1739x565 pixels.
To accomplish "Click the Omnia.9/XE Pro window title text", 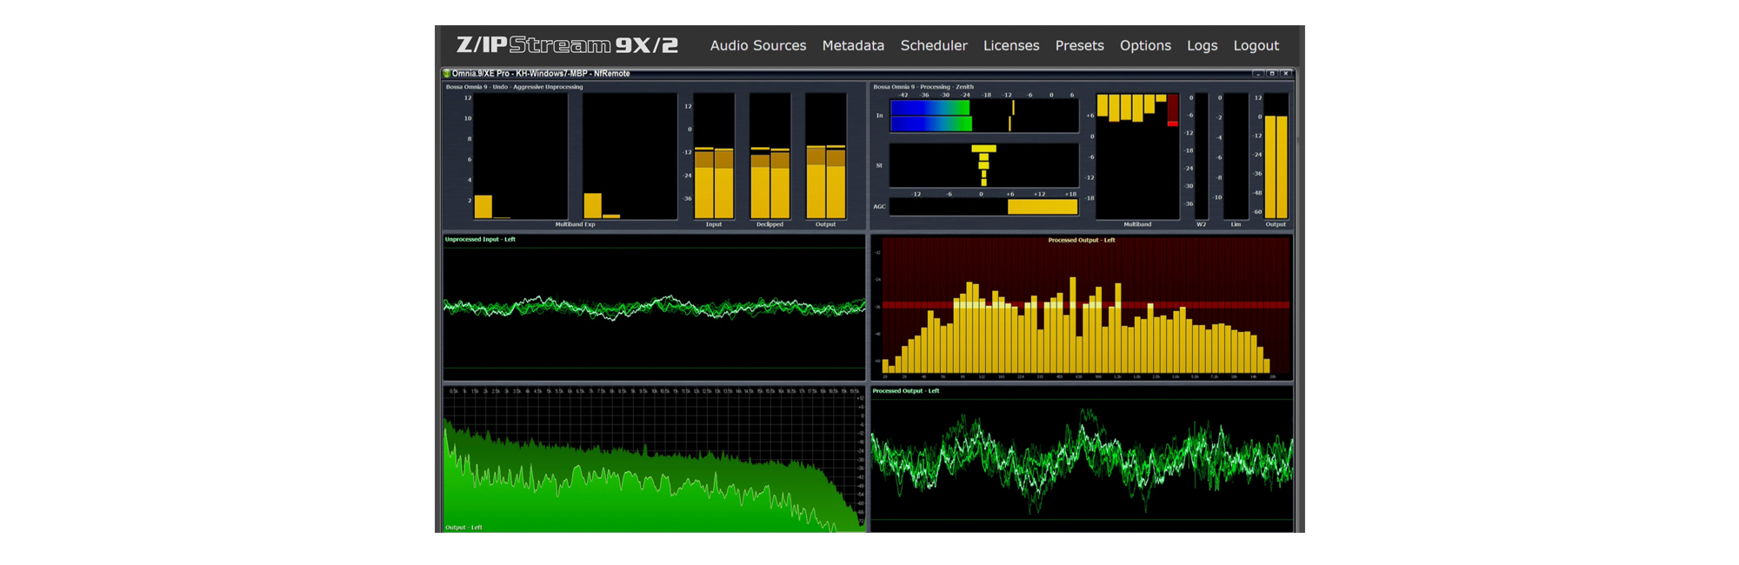I will [x=540, y=74].
